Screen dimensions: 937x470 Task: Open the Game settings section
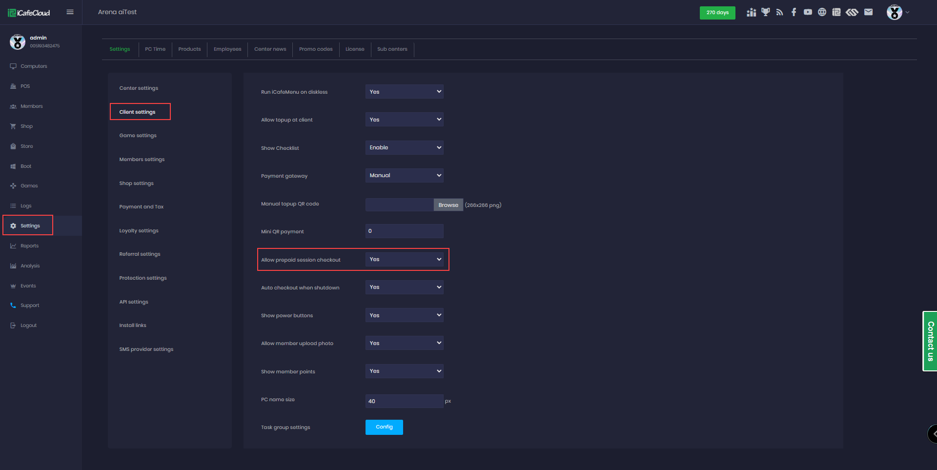point(138,136)
